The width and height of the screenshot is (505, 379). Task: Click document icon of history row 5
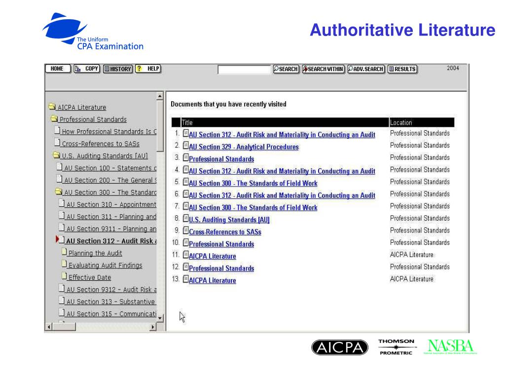[185, 182]
